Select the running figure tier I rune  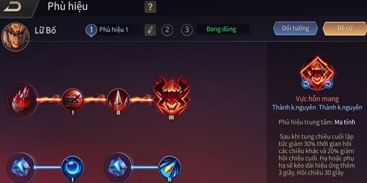coord(72,100)
